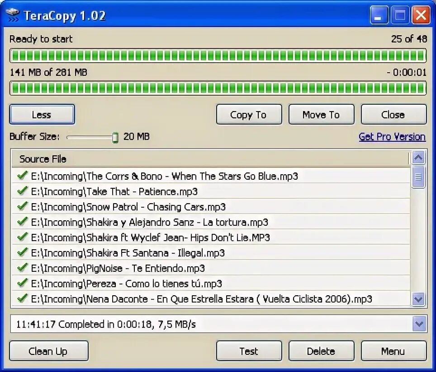
Task: Click the '25 of 48' file counter
Action: point(409,39)
